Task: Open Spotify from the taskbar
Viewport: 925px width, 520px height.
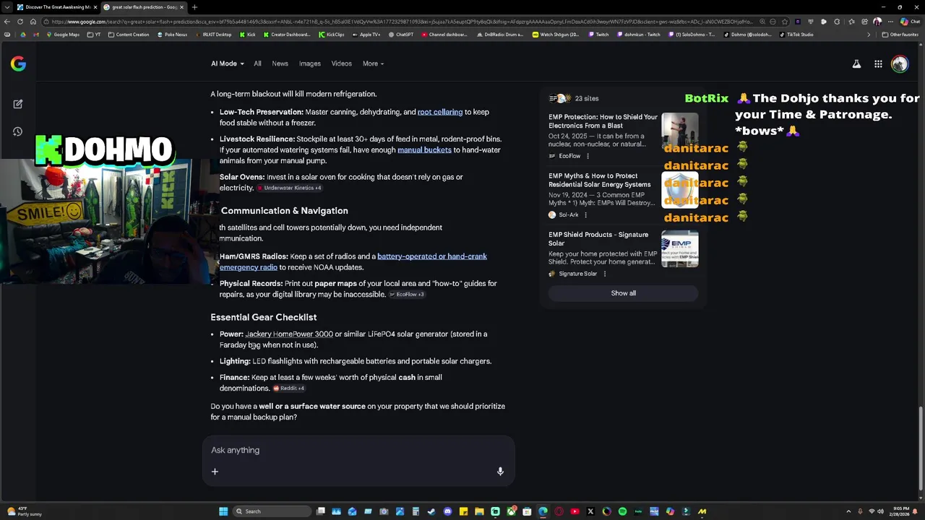Action: 622,511
